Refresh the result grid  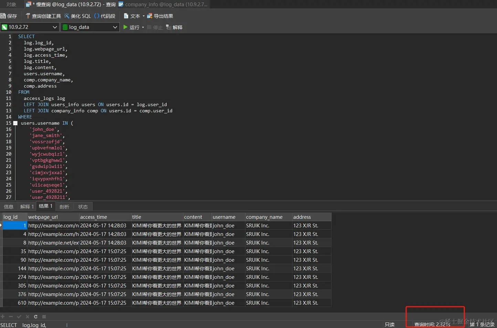point(36,317)
